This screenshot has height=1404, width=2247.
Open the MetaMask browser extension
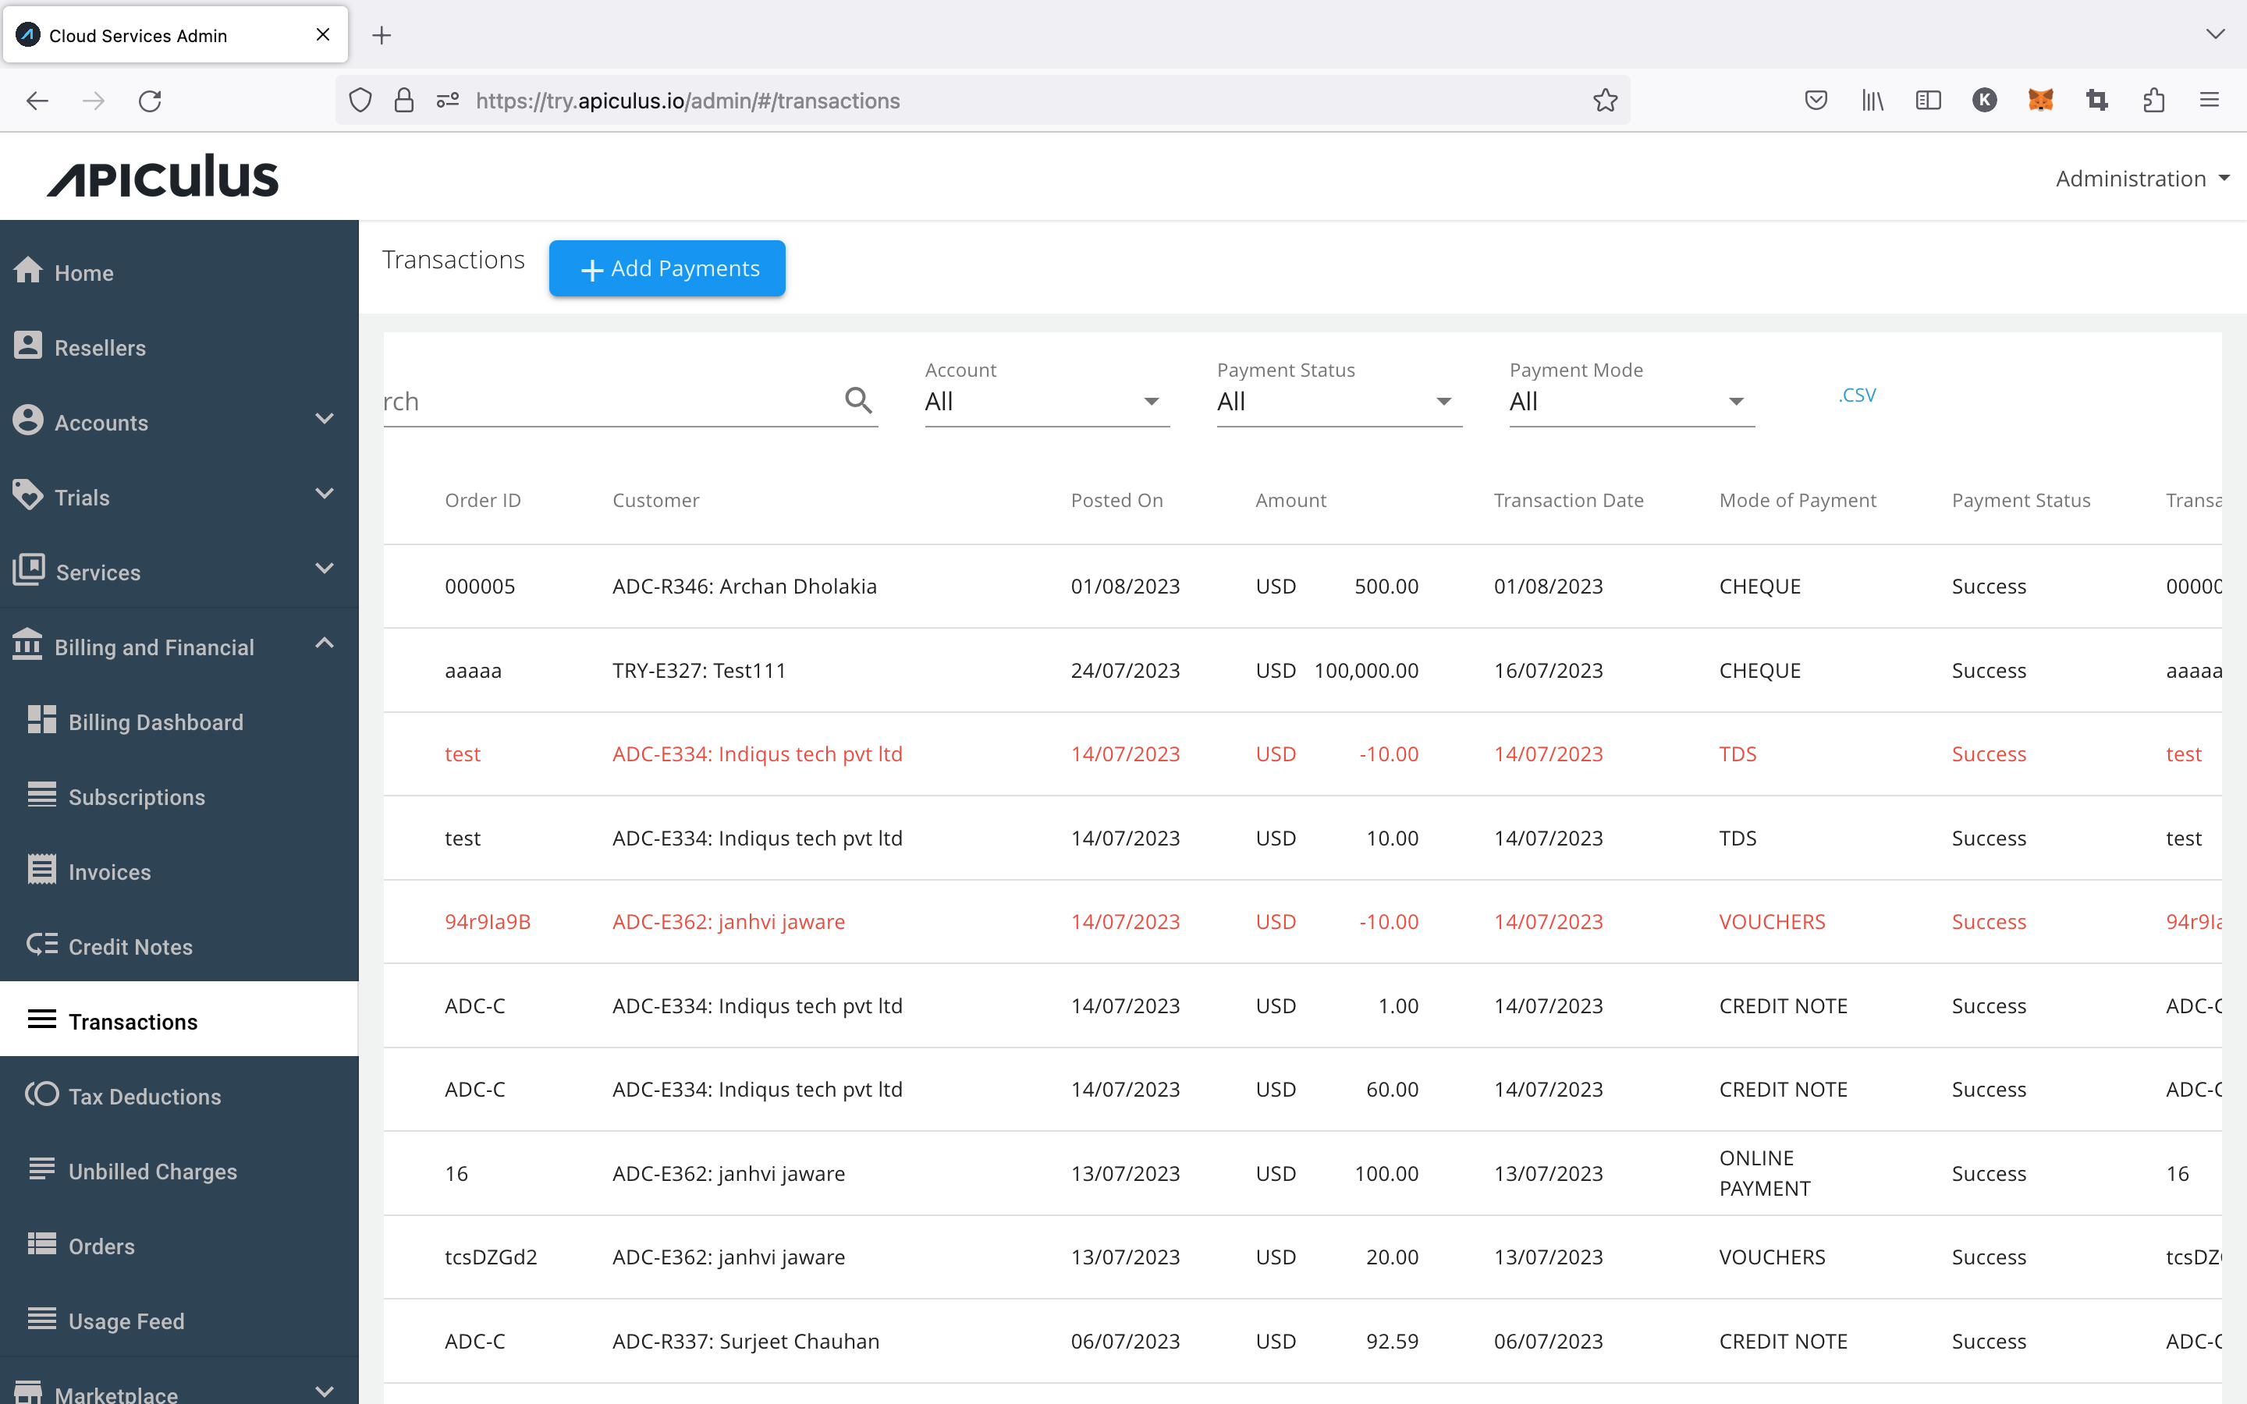pos(2039,99)
